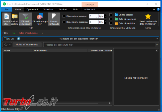Expand the drive list dropdown arrow
Image resolution: width=162 pixels, height=112 pixels.
click(157, 39)
